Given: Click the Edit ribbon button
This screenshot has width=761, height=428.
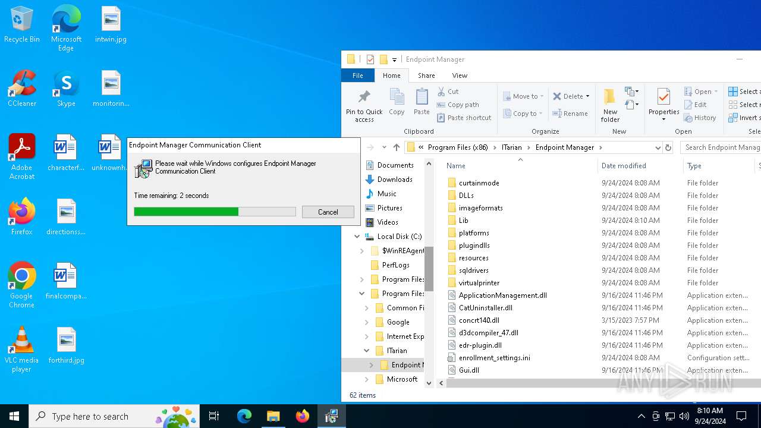Looking at the screenshot, I should (x=695, y=105).
